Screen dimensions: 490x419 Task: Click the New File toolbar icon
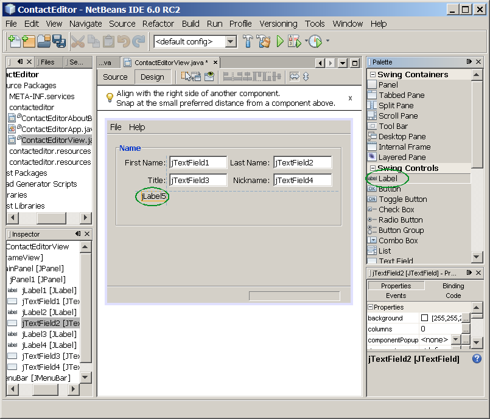click(14, 41)
